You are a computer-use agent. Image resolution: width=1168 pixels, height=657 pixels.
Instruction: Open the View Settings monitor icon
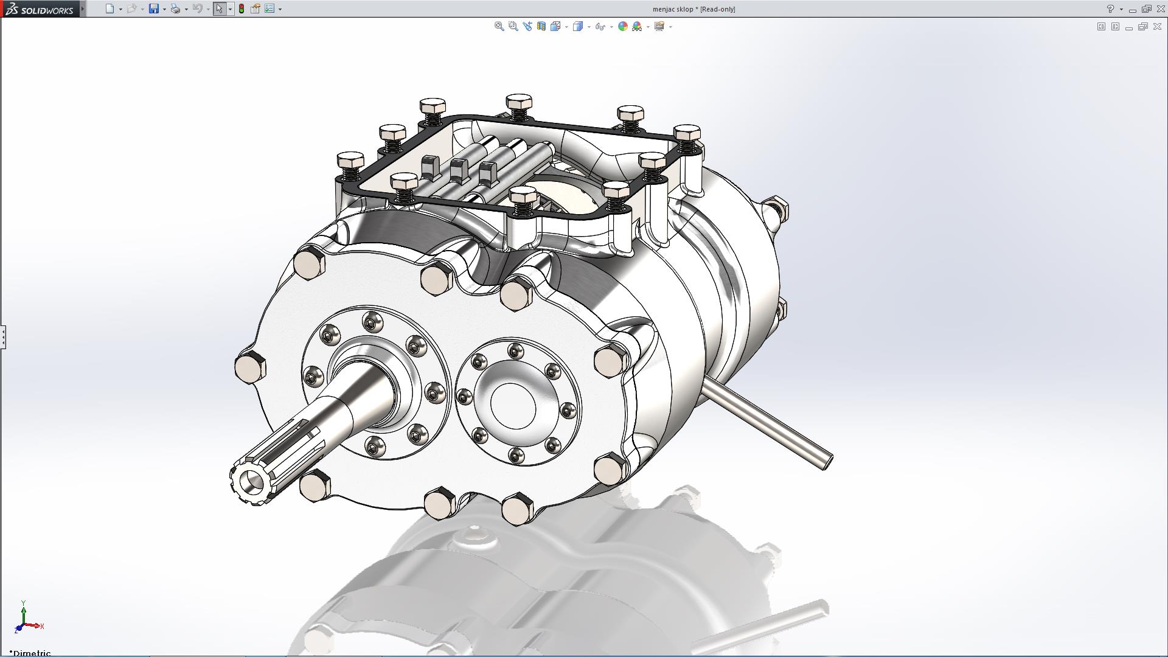[659, 26]
